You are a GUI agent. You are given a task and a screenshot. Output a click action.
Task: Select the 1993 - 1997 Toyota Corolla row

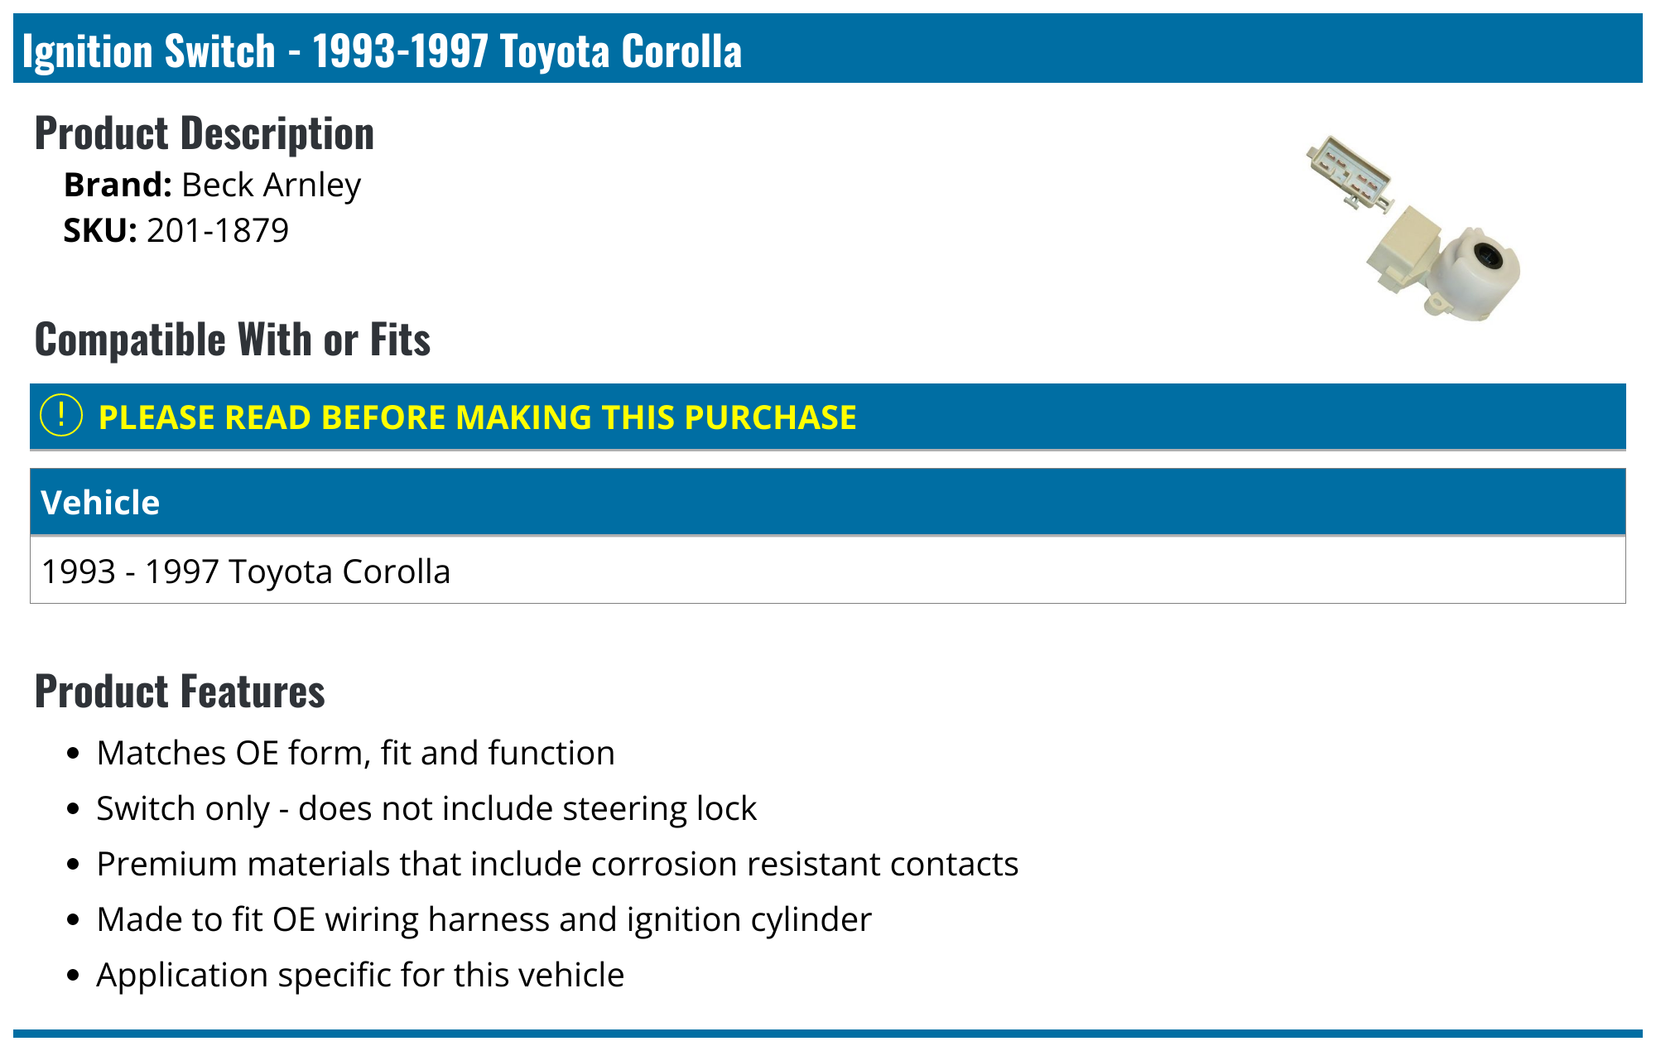click(246, 571)
